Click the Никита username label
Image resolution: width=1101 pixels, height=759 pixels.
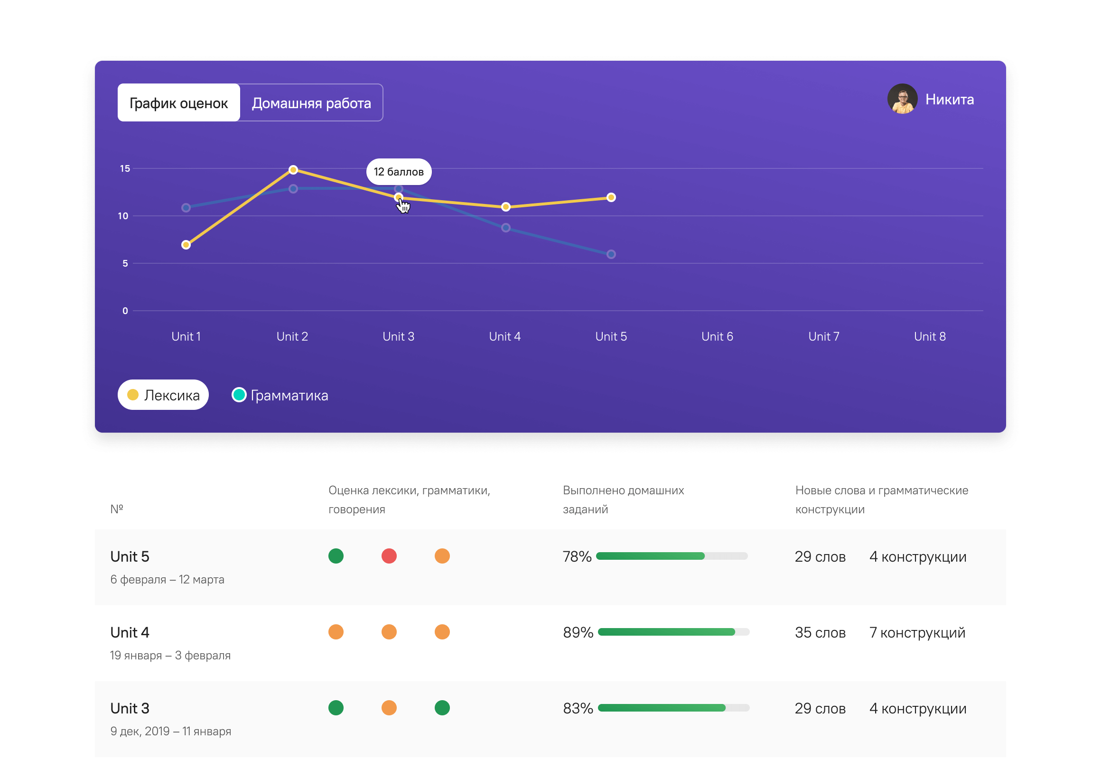(949, 99)
